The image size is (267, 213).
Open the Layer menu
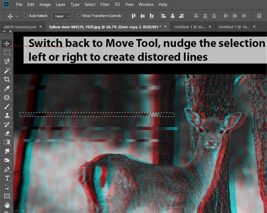pyautogui.click(x=60, y=4)
